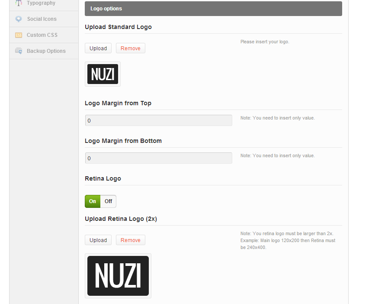Image resolution: width=372 pixels, height=304 pixels.
Task: Click the large retina NUZI logo preview
Action: point(118,276)
